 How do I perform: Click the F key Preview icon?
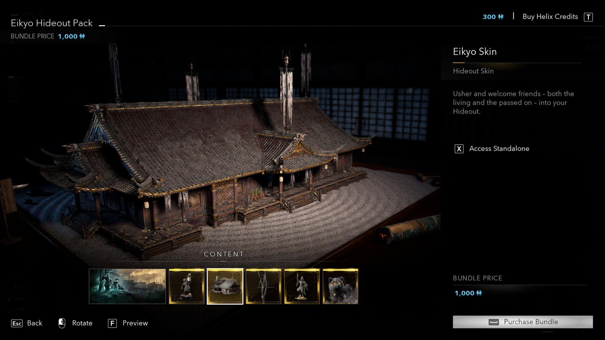pos(112,323)
